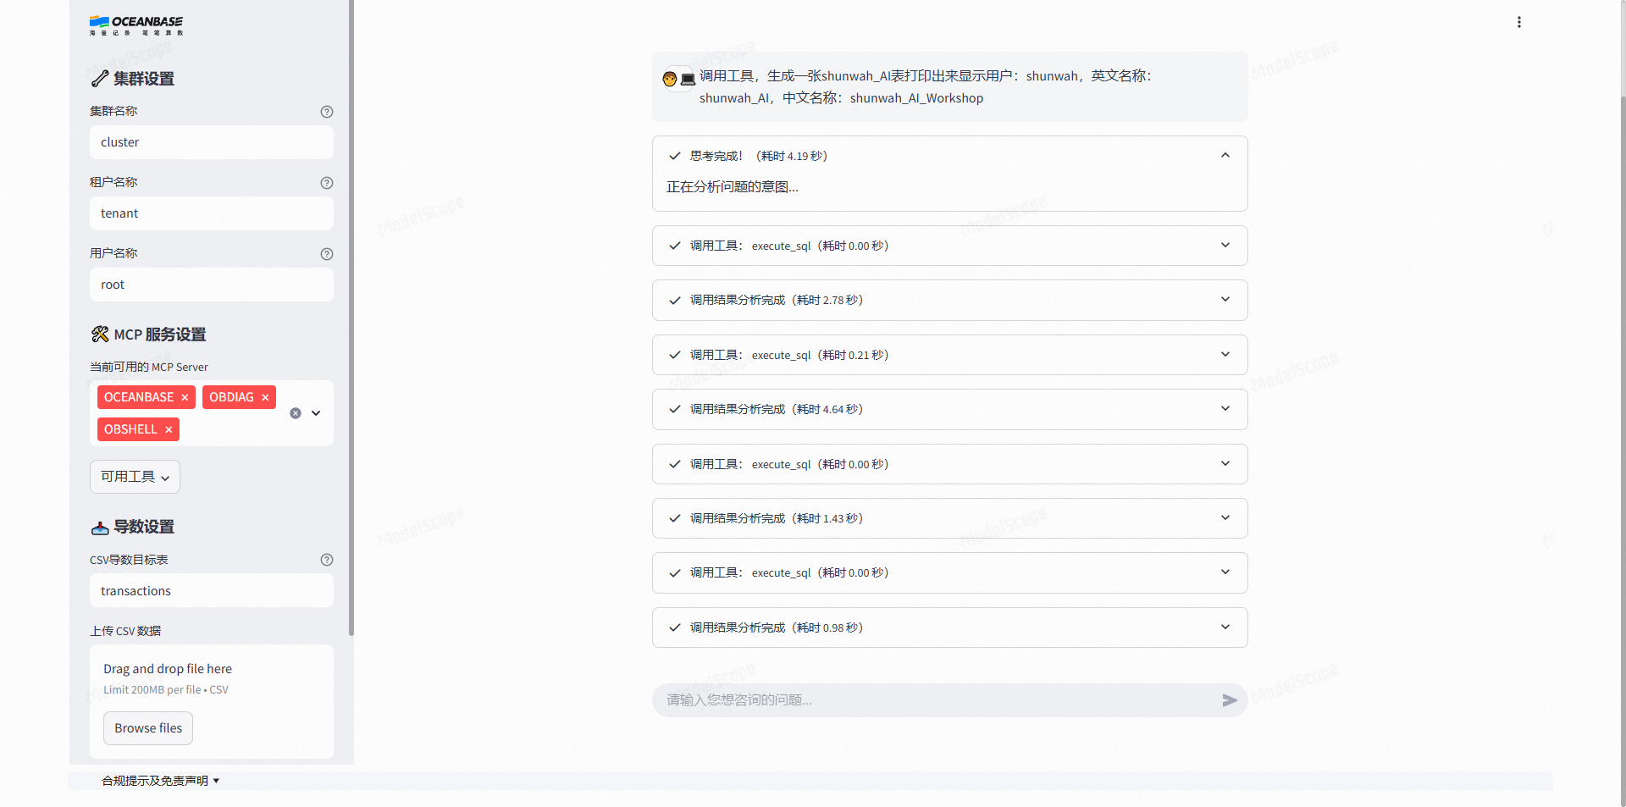Image resolution: width=1626 pixels, height=807 pixels.
Task: Expand execute_sql step taking 0.21 秒
Action: tap(950, 355)
